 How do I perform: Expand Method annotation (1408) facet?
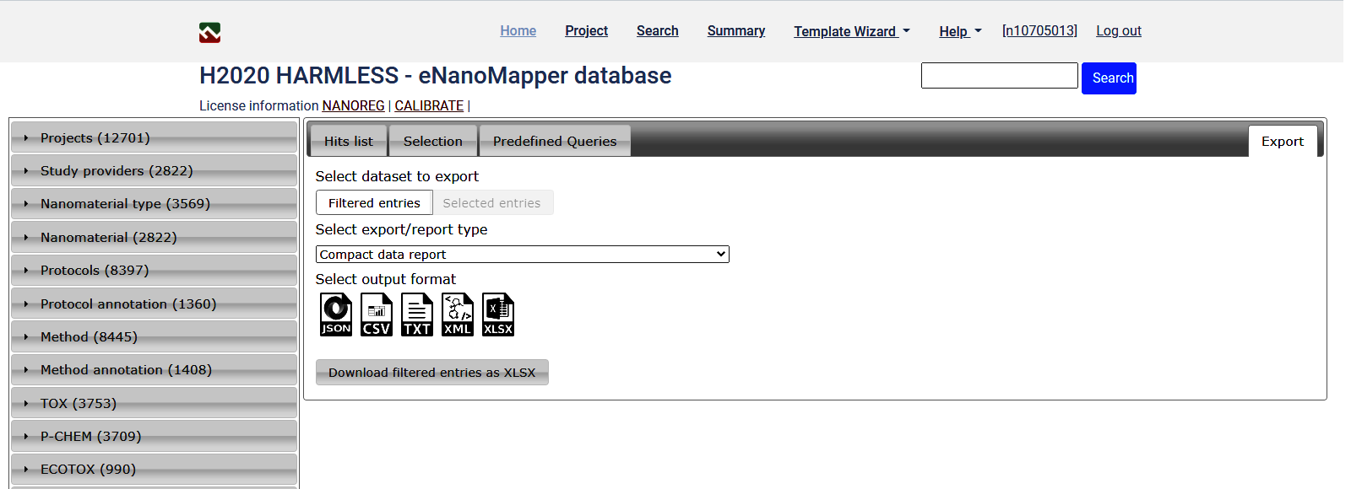click(x=154, y=369)
